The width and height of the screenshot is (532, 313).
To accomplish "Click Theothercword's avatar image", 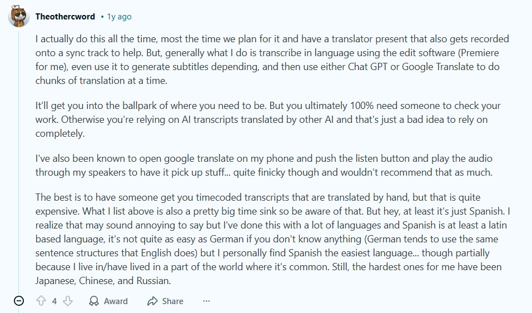I will (18, 16).
